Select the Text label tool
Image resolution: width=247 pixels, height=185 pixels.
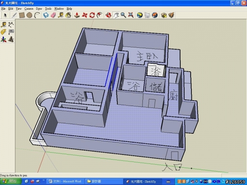(11, 32)
